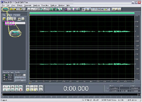Toggle the Wave file type checkbox
Screen dimensions: 142x102
(x=4, y=75)
